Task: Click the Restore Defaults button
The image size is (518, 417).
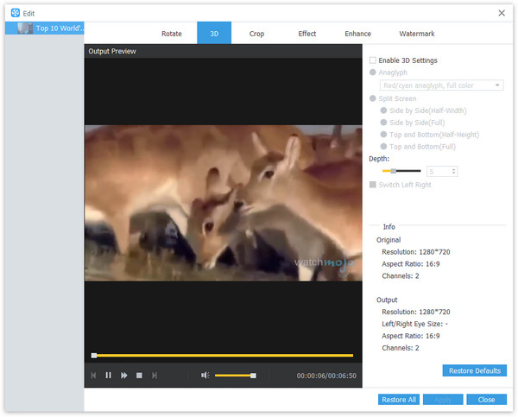Action: click(474, 370)
